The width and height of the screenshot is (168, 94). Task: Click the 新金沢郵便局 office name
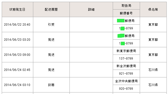pos(126,66)
